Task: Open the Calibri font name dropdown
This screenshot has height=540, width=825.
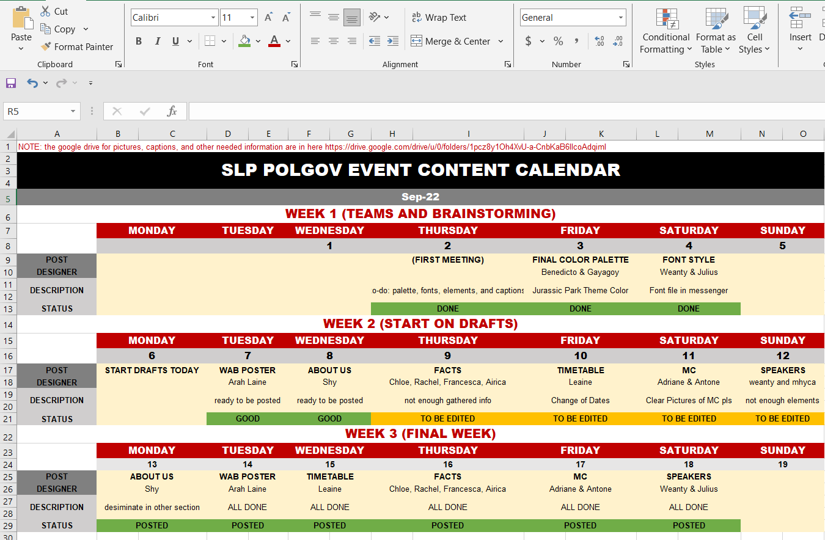Action: pos(213,18)
